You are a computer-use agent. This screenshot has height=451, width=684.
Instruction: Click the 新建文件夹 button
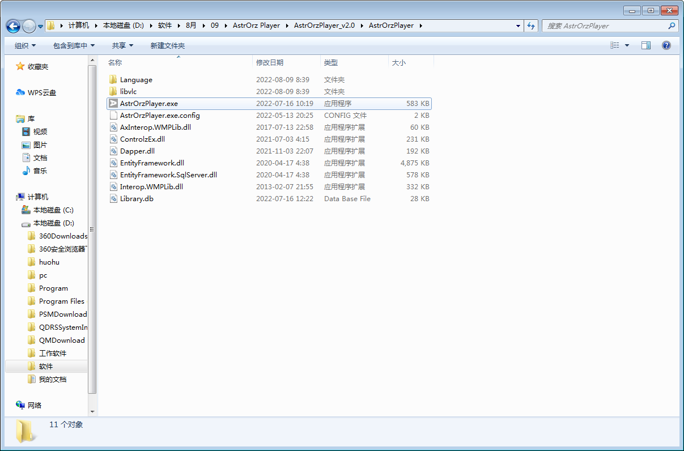click(168, 45)
